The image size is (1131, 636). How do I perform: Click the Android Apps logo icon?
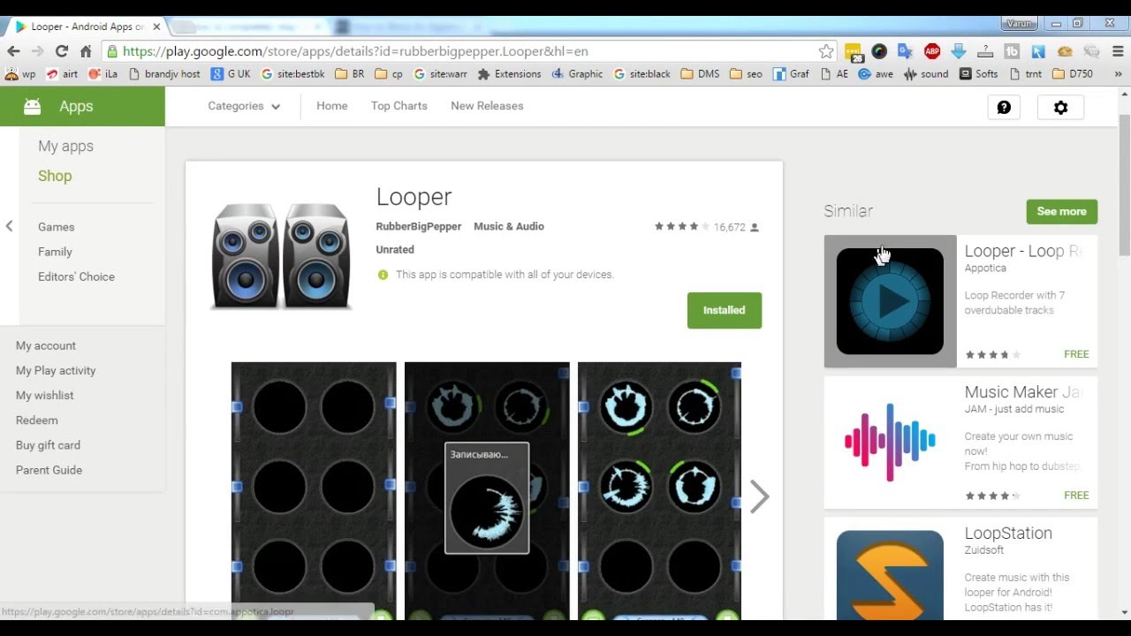click(x=33, y=106)
